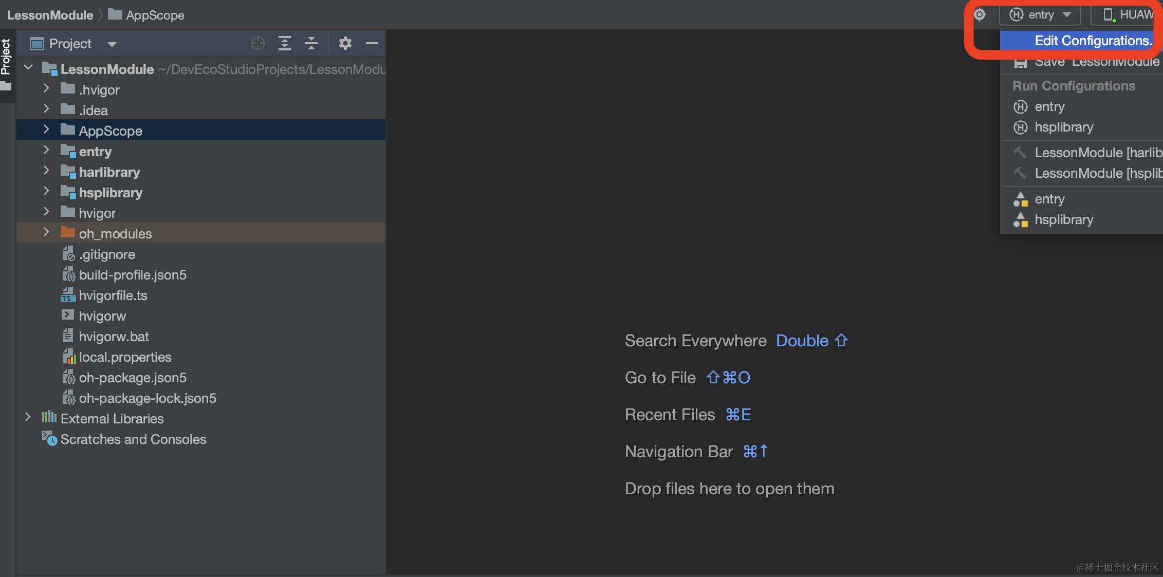Select LessonModule [harlib build configuration

click(1097, 153)
